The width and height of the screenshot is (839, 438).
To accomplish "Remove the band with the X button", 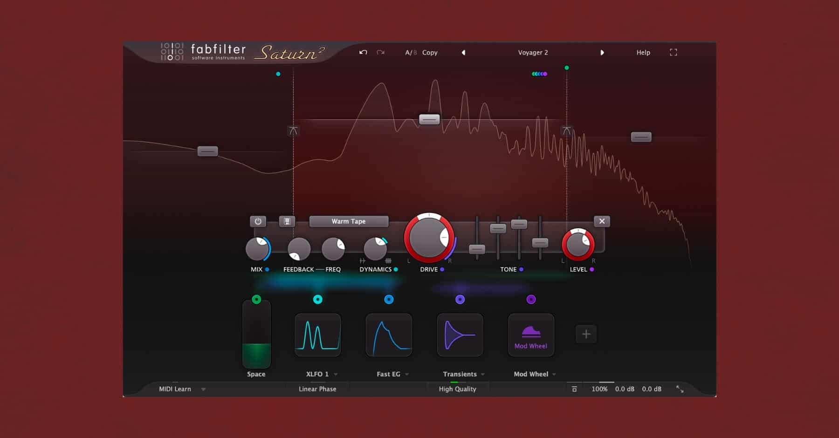I will coord(602,221).
